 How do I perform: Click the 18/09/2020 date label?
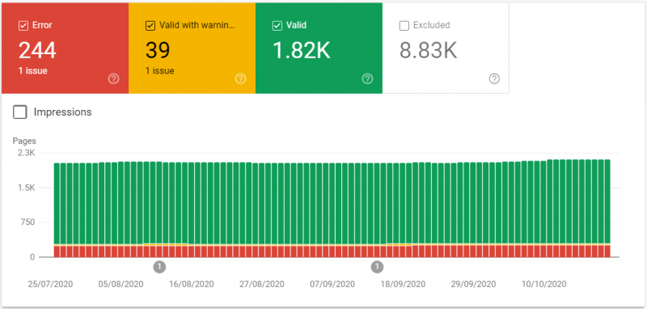tap(403, 284)
